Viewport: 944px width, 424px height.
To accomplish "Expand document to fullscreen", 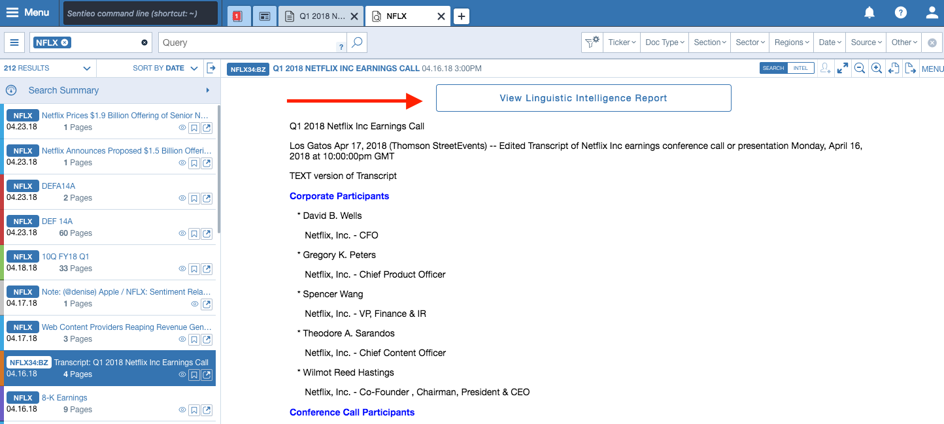I will pos(843,68).
